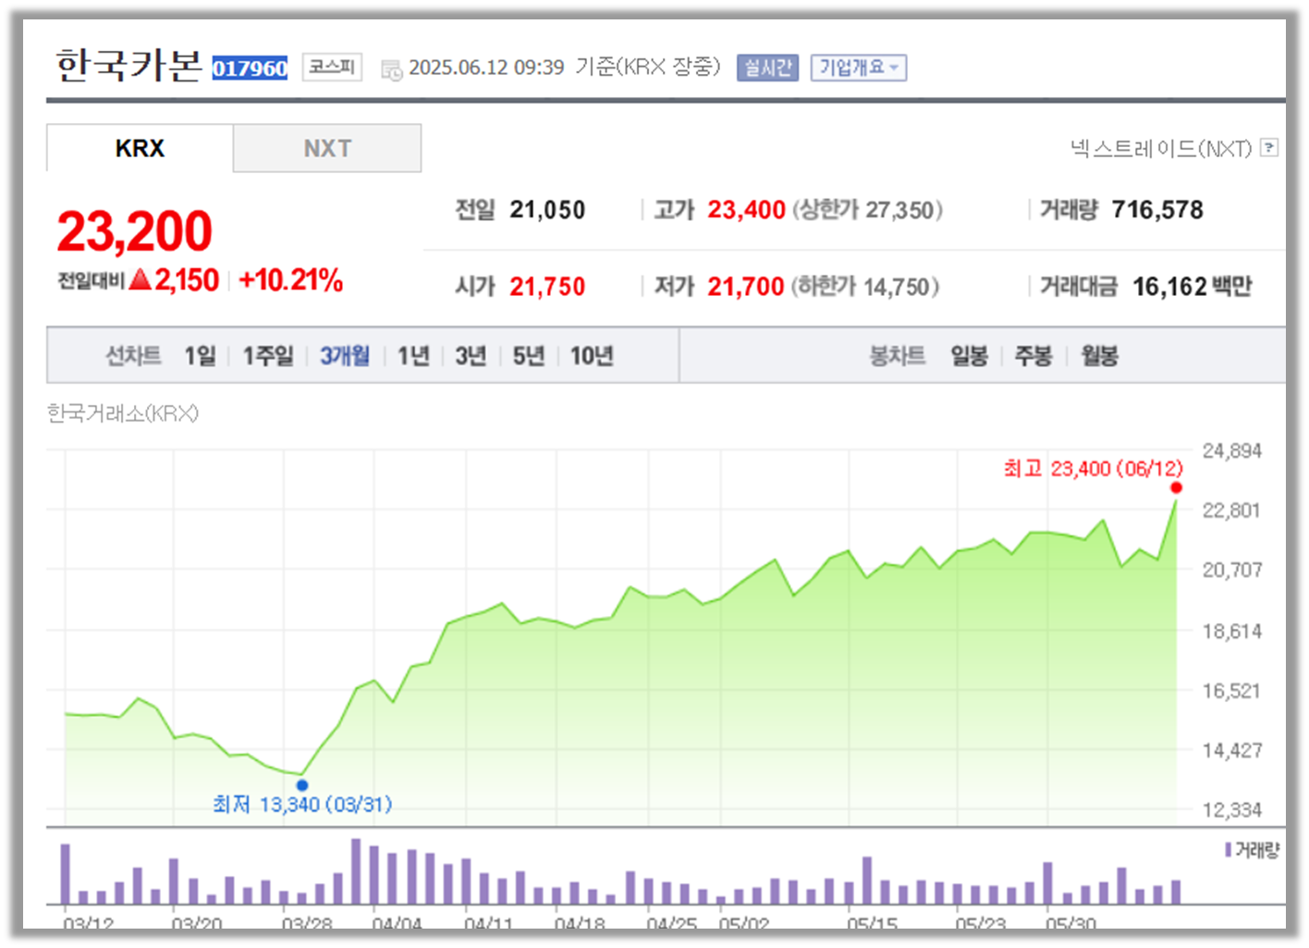Image resolution: width=1309 pixels, height=948 pixels.
Task: Select the 1년 line chart period
Action: [413, 355]
